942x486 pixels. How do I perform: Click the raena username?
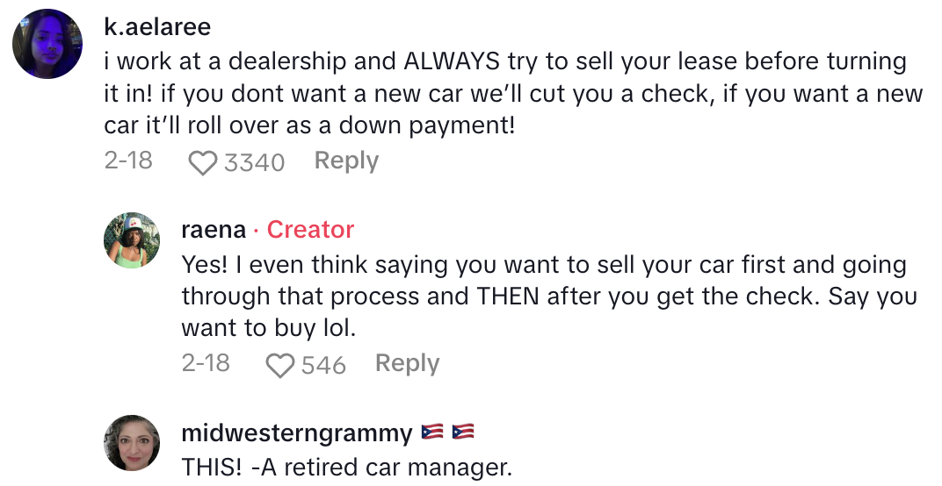coord(214,230)
